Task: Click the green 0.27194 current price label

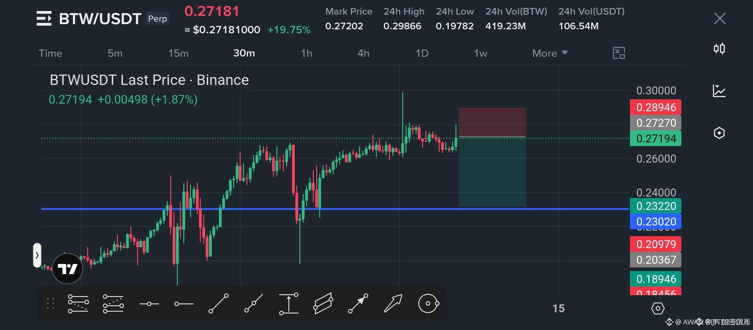Action: pos(656,138)
